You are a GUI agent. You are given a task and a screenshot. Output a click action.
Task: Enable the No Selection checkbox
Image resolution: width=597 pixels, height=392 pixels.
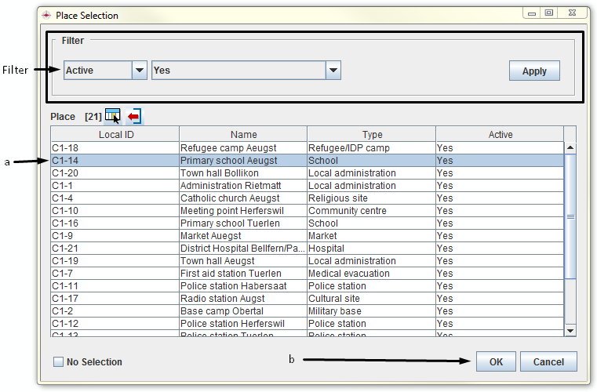58,362
